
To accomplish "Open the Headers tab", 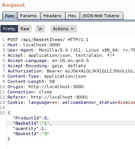I will click(52, 16).
